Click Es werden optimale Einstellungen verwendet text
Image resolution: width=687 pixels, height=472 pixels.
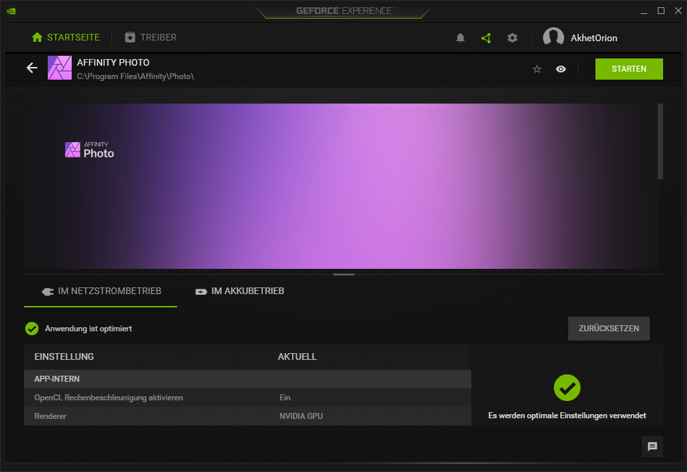pyautogui.click(x=567, y=416)
